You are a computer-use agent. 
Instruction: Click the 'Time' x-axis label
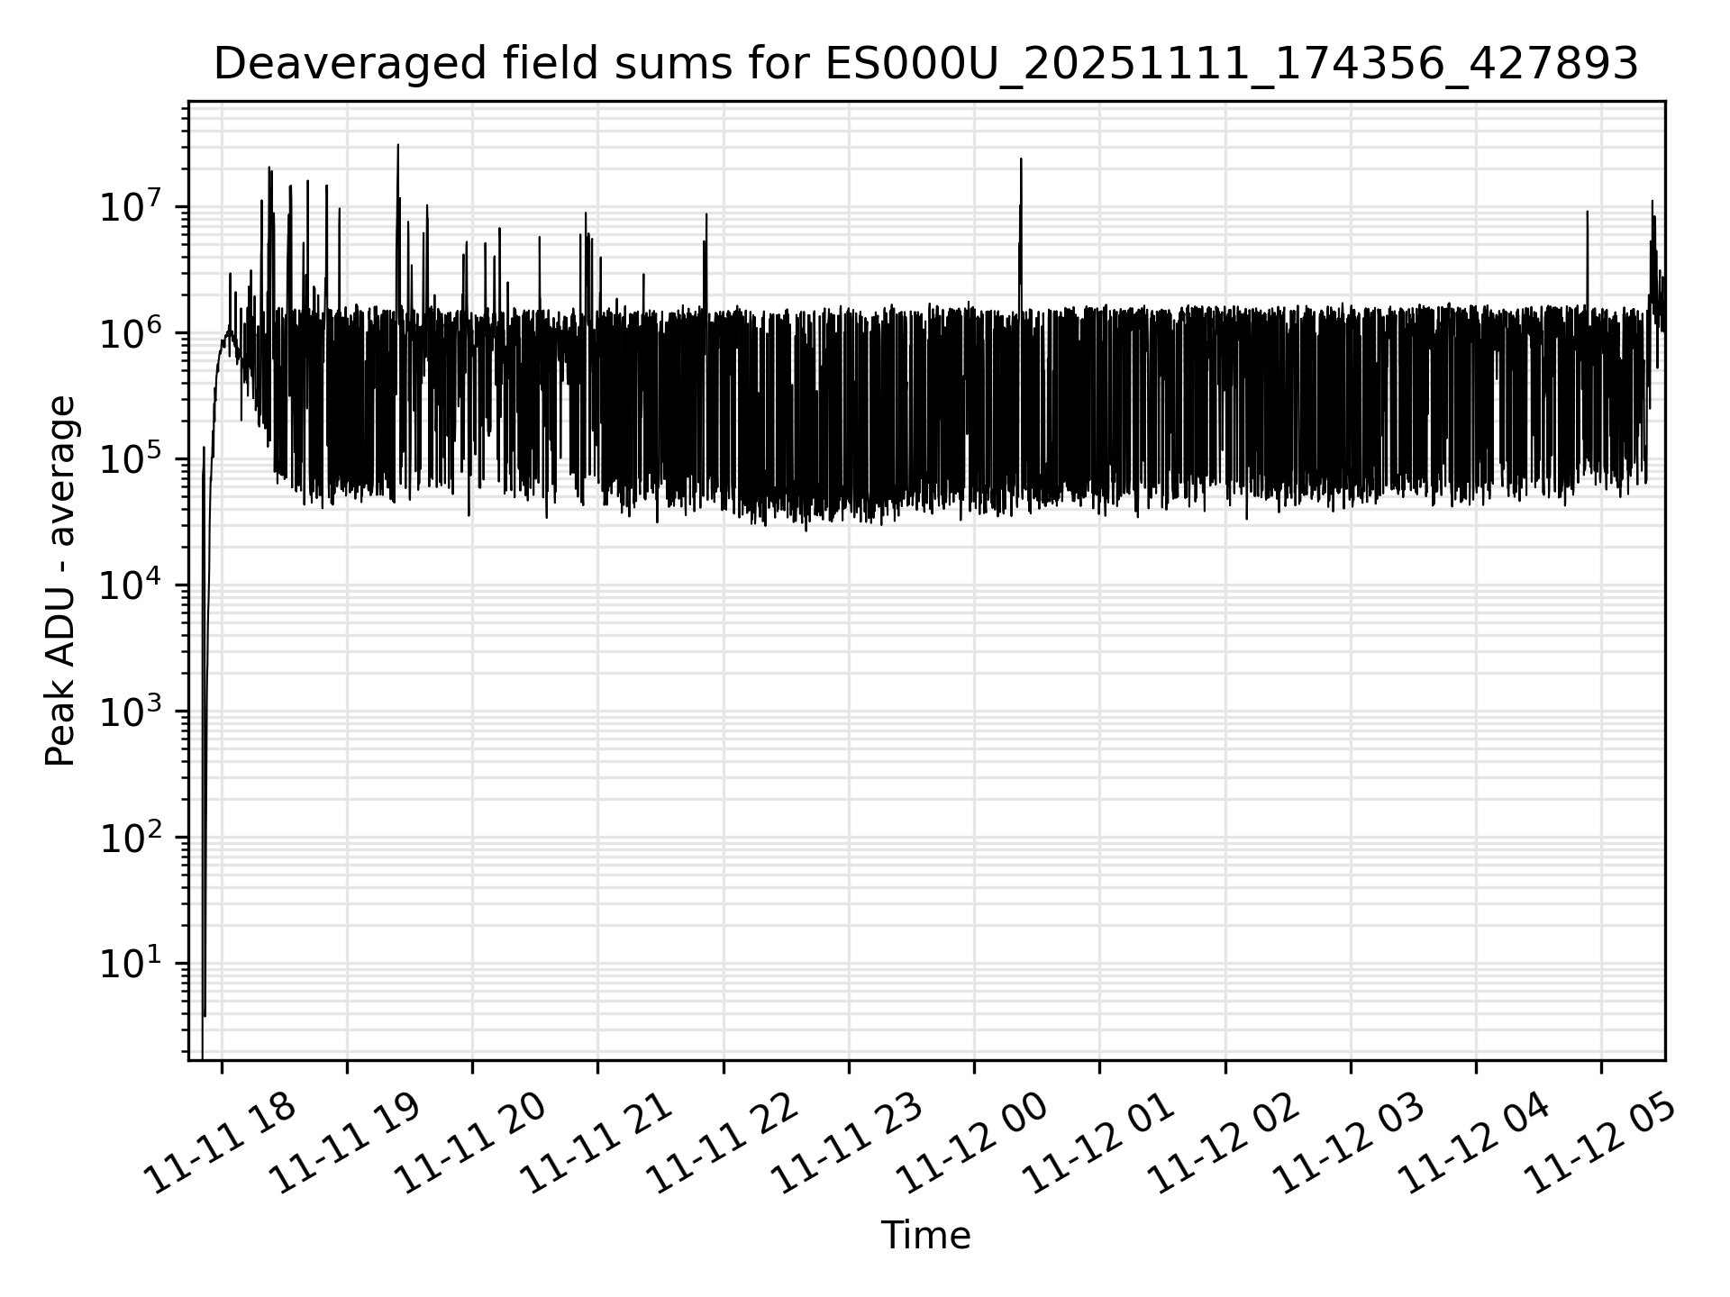pyautogui.click(x=925, y=1236)
